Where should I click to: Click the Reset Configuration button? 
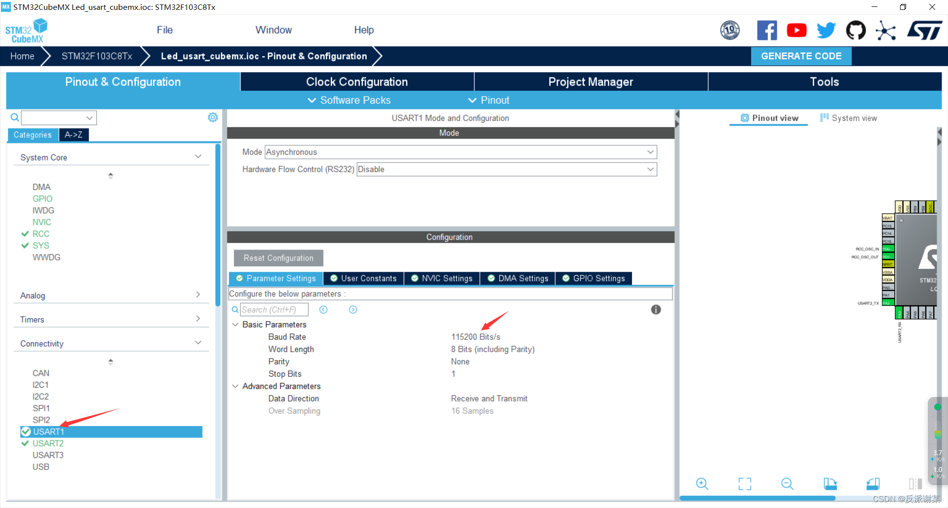tap(278, 258)
